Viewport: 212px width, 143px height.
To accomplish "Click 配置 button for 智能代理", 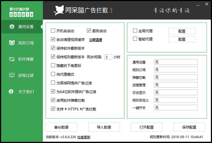I will click(182, 39).
